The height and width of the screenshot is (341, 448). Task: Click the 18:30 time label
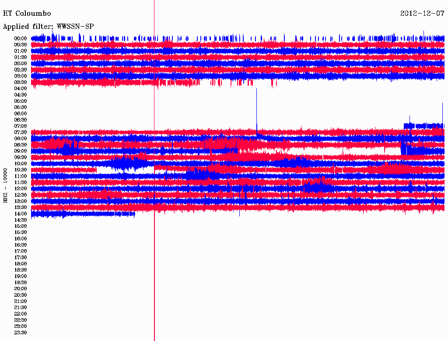coord(21,270)
